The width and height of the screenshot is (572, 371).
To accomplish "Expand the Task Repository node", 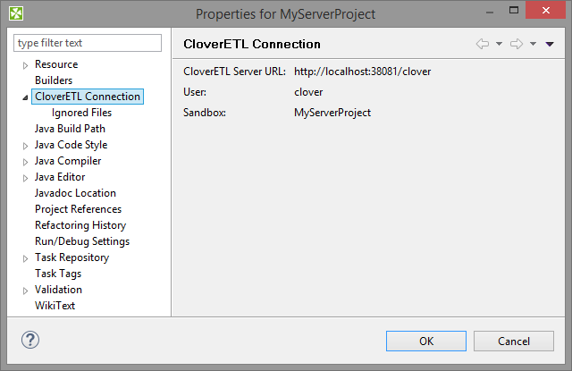I will pos(26,258).
